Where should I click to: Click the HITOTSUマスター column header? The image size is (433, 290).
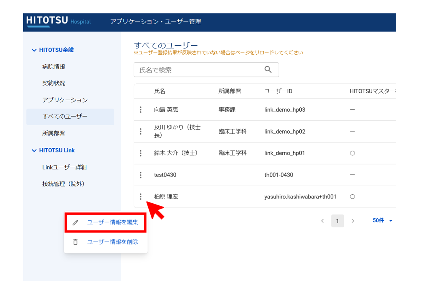tap(373, 91)
